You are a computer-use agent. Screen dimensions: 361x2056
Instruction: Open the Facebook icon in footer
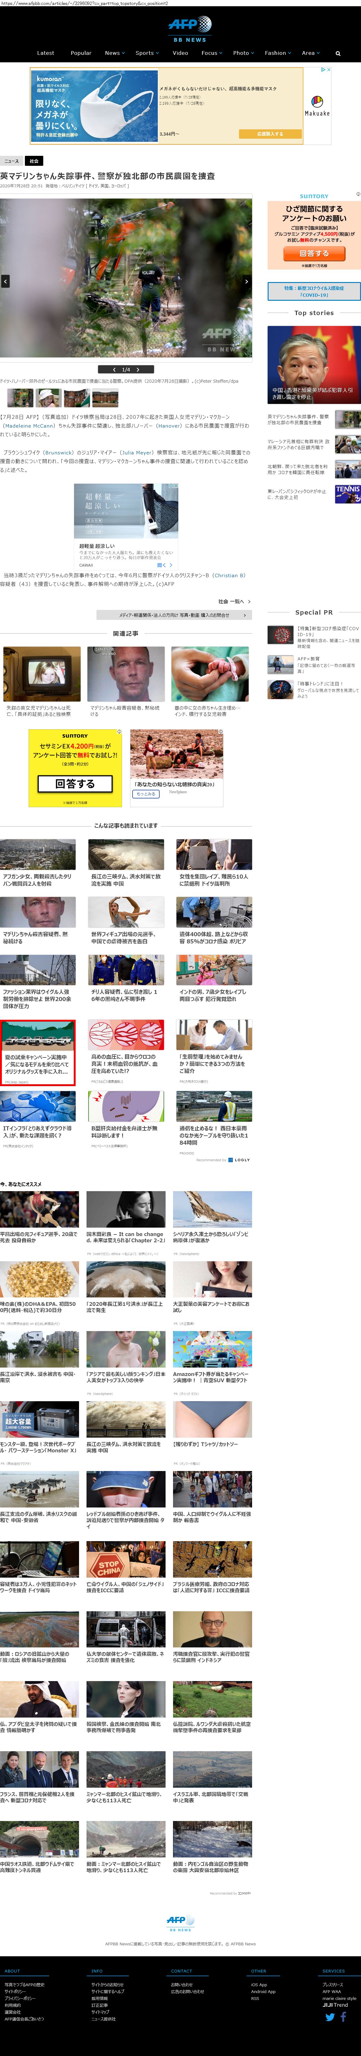[344, 2017]
